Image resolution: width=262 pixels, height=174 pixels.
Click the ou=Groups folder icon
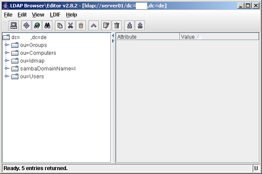[x=15, y=45]
